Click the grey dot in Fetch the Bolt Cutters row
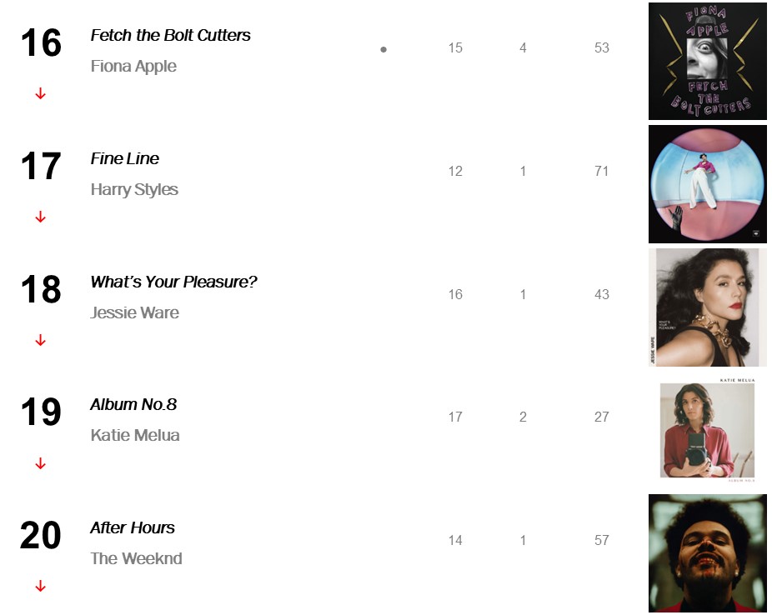 tap(383, 49)
